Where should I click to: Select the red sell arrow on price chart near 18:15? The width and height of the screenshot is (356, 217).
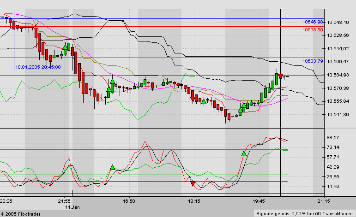pos(193,99)
